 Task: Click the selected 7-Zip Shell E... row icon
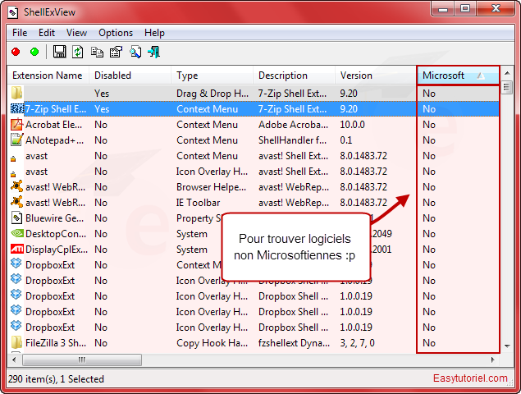point(16,108)
